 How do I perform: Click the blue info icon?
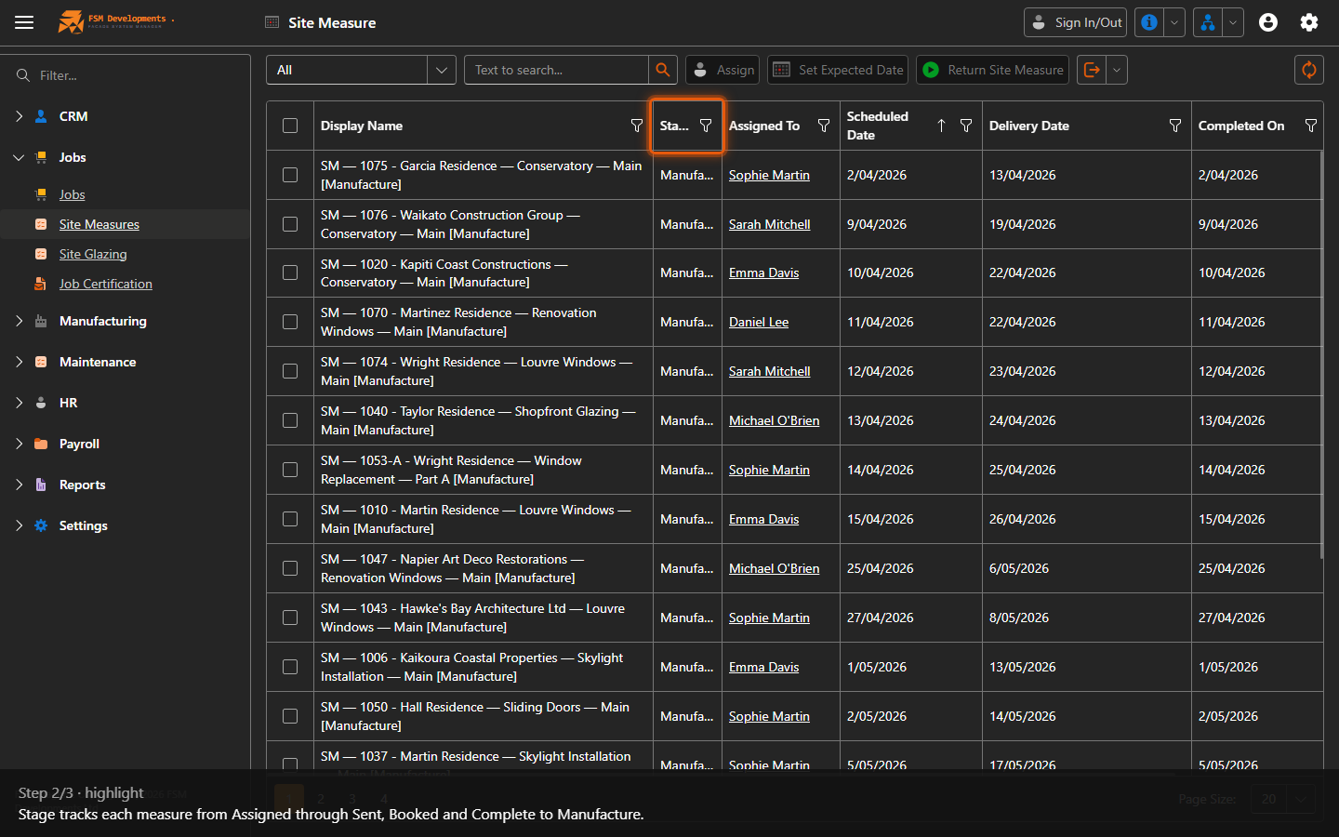(x=1149, y=22)
